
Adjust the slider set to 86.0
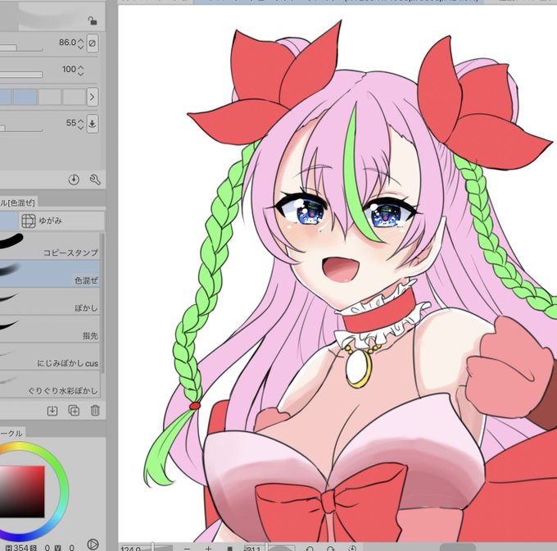coord(21,48)
